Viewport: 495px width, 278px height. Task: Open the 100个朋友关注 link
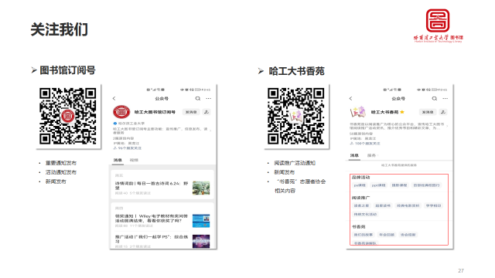tap(364, 143)
